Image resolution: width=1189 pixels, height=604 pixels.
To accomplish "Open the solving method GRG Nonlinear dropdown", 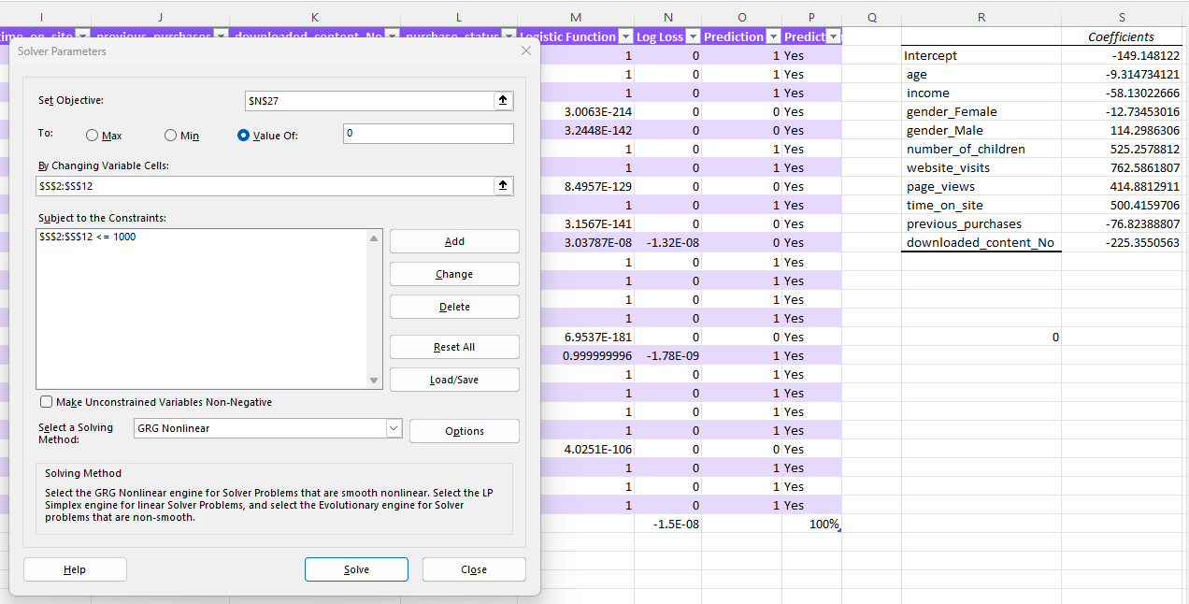I will [393, 428].
